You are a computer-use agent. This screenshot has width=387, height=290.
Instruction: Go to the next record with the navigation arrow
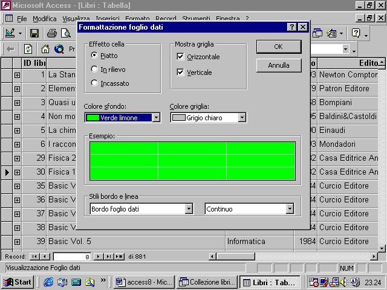tap(98, 257)
